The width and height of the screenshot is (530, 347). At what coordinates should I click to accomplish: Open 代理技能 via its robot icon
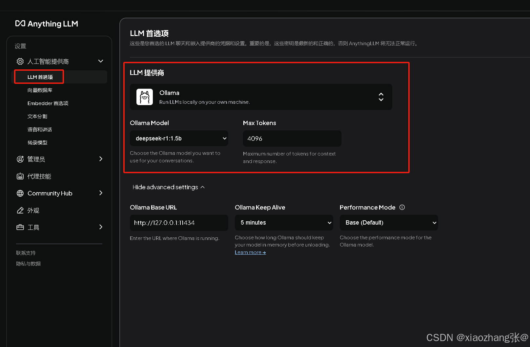pyautogui.click(x=20, y=176)
